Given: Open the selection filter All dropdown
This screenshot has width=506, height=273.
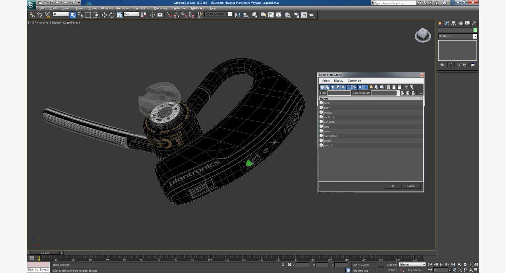Looking at the screenshot, I should 61,14.
